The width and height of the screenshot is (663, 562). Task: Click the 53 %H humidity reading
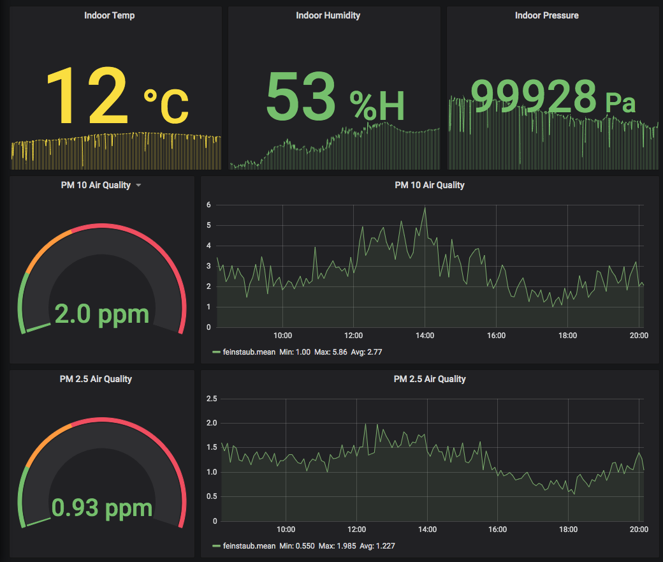[x=335, y=96]
